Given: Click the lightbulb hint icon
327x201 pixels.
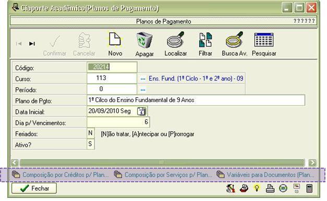Looking at the screenshot, I should click(x=257, y=189).
